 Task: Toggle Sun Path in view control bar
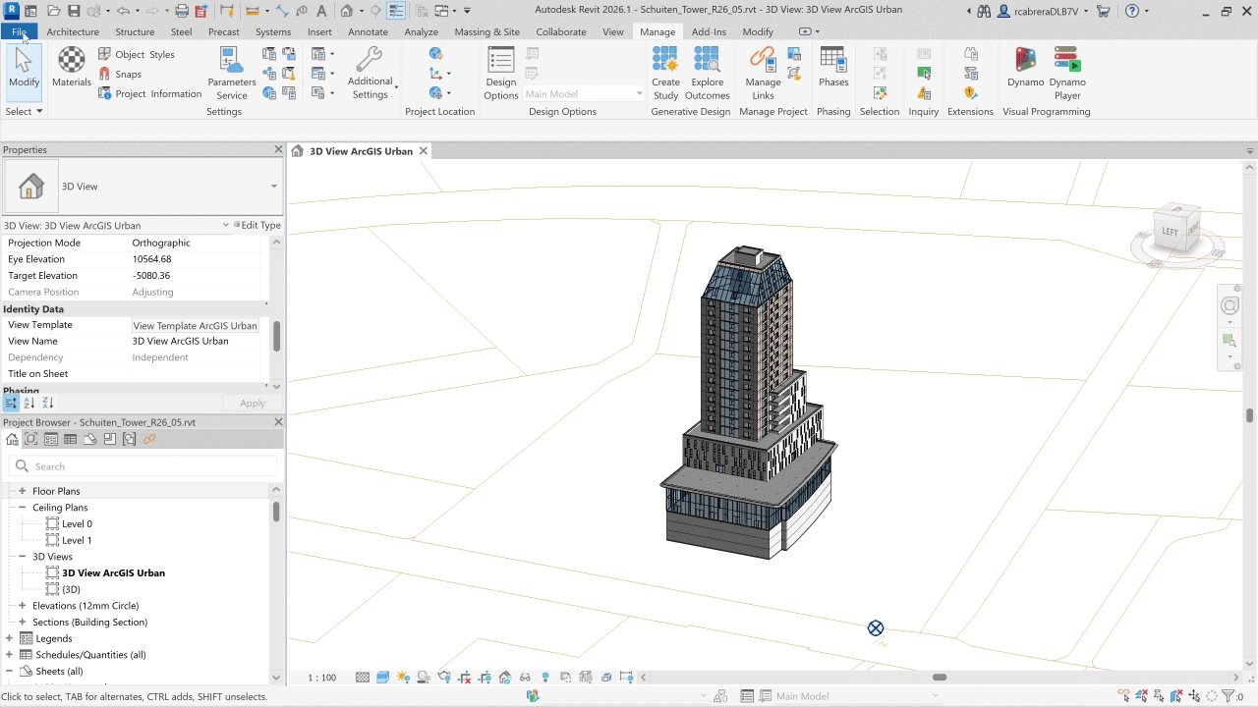click(402, 678)
